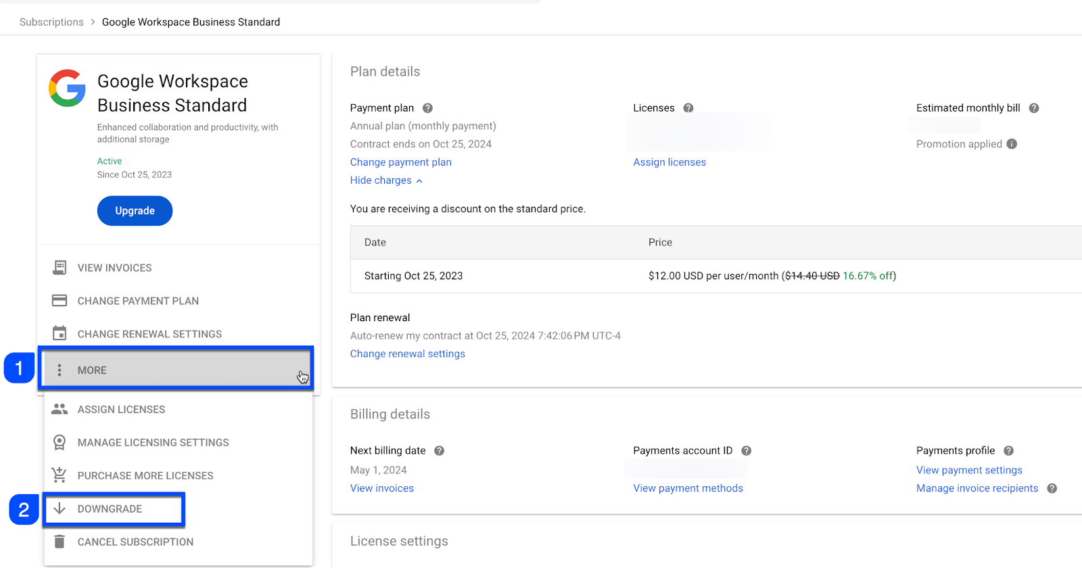Click the Starting Oct 25, 2023 cell
The width and height of the screenshot is (1082, 568).
[x=413, y=276]
